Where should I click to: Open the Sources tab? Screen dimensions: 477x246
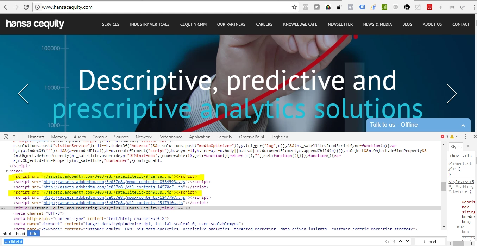click(x=121, y=137)
